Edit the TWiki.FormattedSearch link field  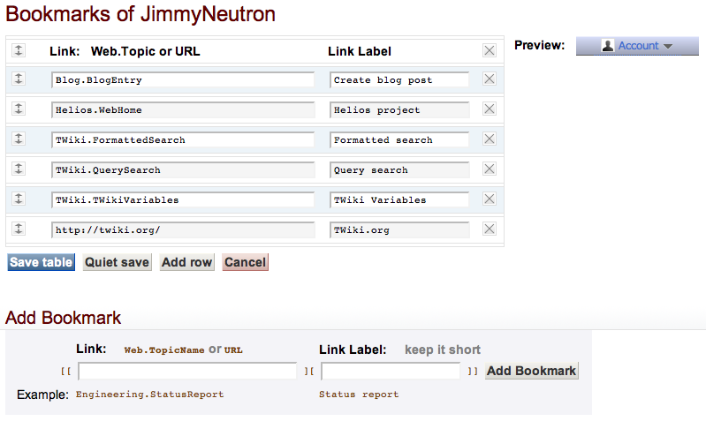tap(183, 140)
